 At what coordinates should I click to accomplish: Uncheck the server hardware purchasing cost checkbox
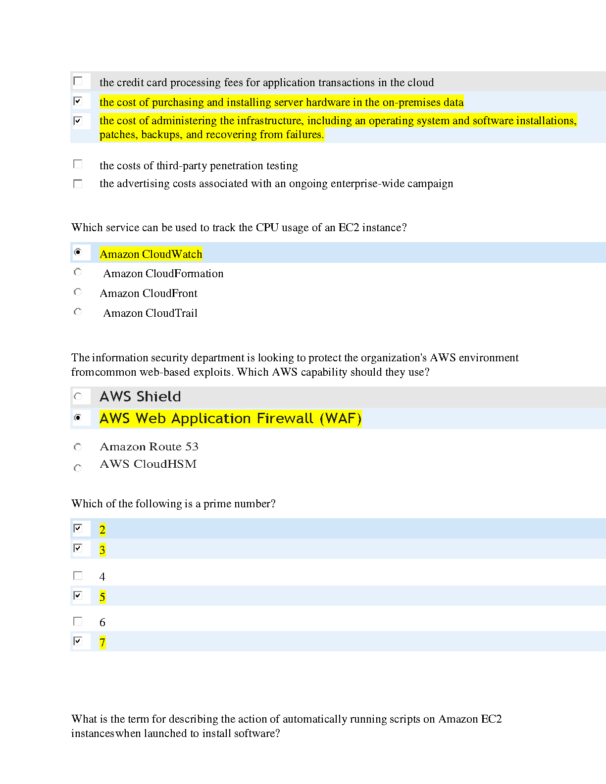(x=78, y=101)
